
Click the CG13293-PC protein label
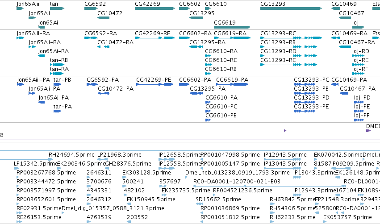pos(311,80)
